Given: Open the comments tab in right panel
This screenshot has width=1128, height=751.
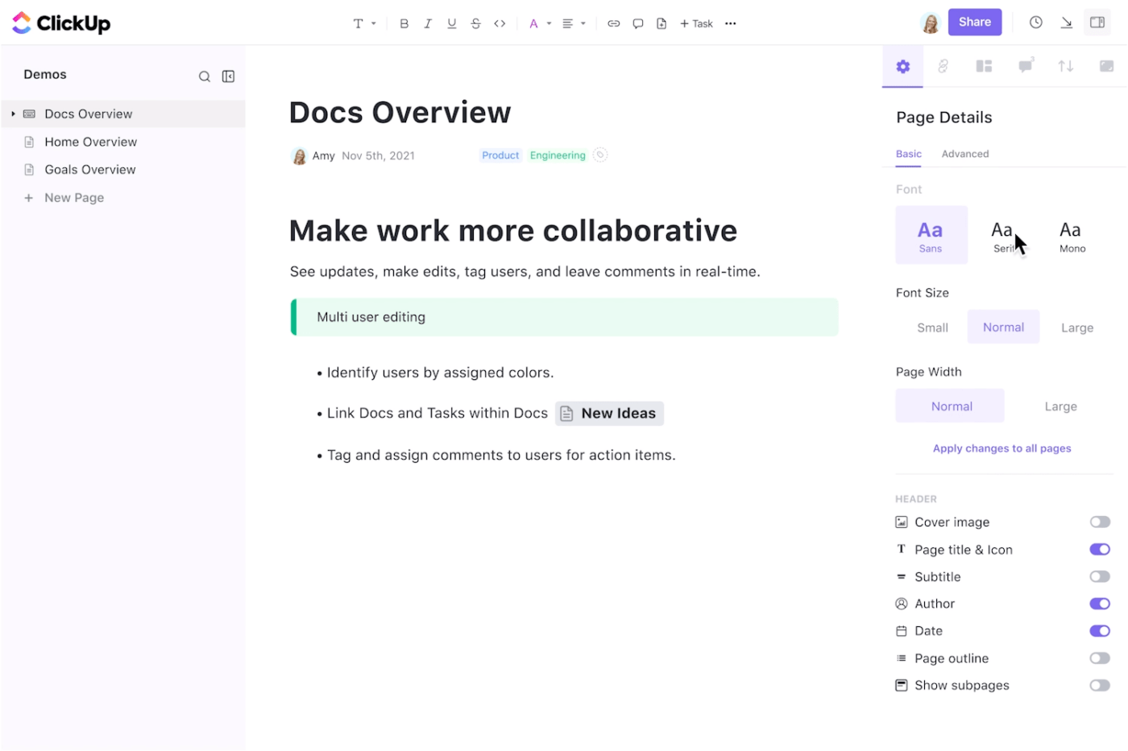Looking at the screenshot, I should tap(1025, 66).
